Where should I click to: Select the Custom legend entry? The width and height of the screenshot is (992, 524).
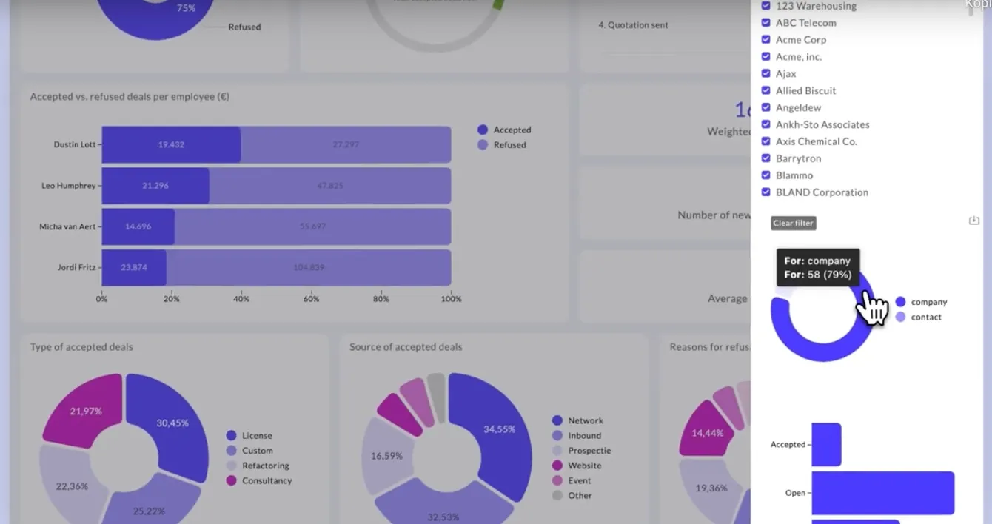pyautogui.click(x=249, y=451)
